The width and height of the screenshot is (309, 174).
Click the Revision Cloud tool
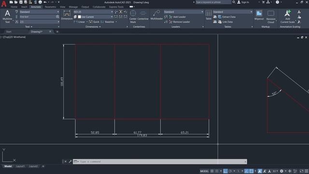[271, 16]
